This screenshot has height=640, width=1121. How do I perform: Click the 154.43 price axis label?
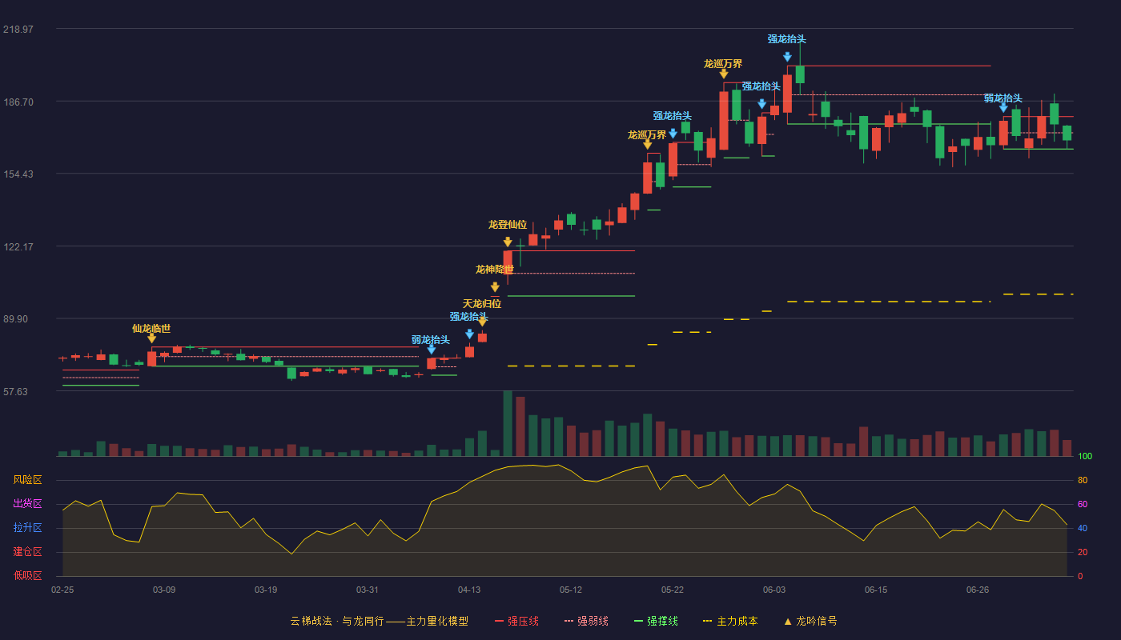click(x=18, y=174)
